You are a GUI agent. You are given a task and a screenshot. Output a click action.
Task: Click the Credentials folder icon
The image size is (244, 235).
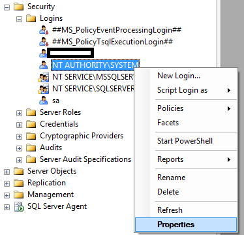pyautogui.click(x=31, y=125)
